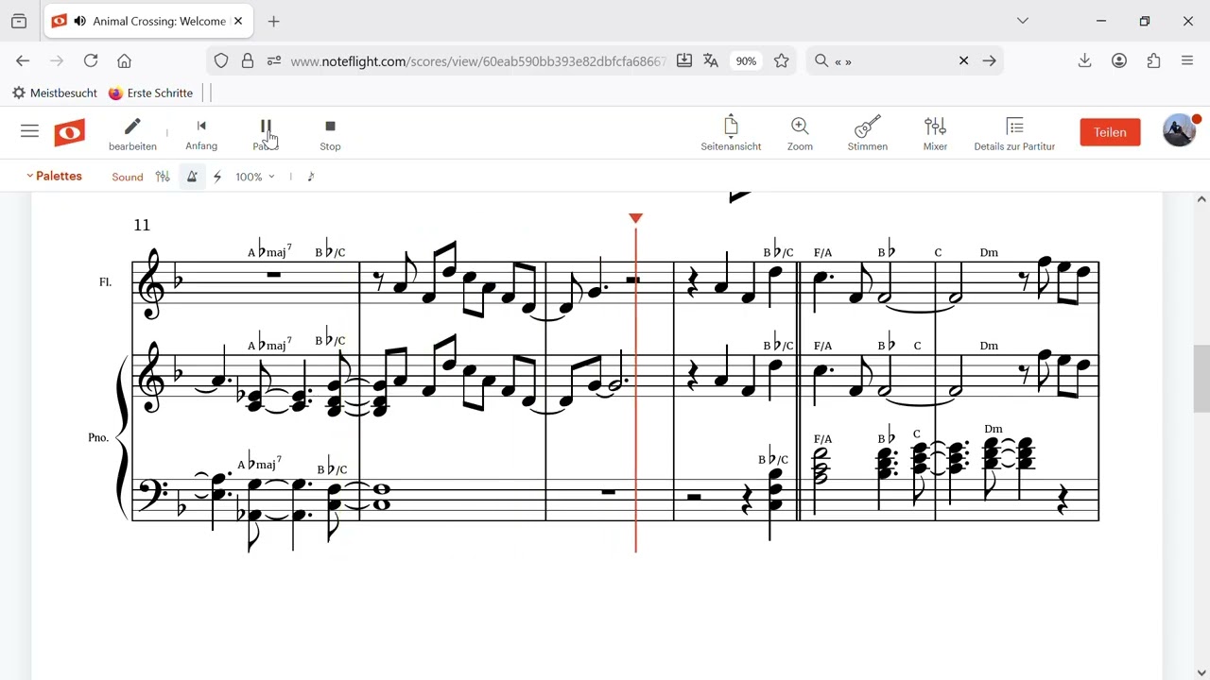Click the bearbeiten pencil button
The height and width of the screenshot is (680, 1210).
132,134
